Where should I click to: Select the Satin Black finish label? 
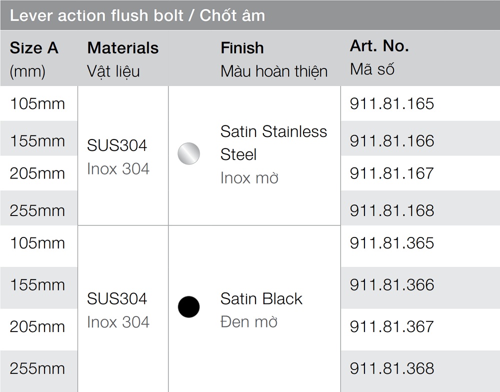click(261, 298)
